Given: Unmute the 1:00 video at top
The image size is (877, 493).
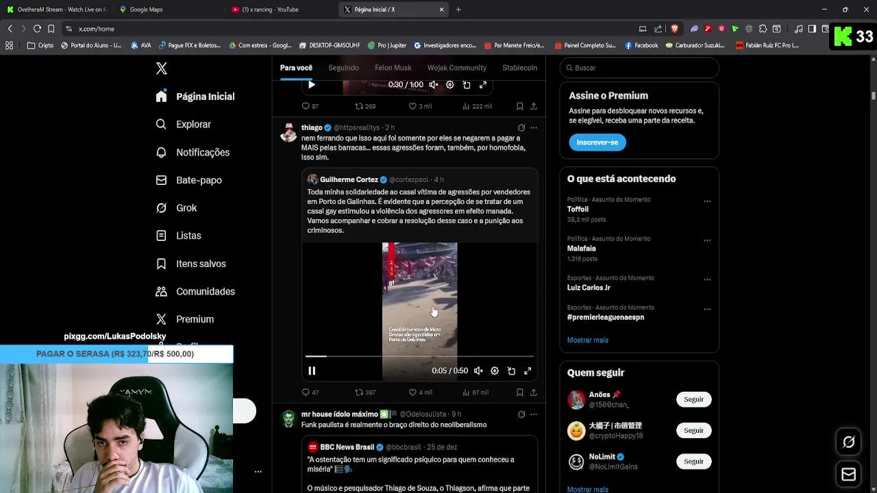Looking at the screenshot, I should click(x=434, y=85).
